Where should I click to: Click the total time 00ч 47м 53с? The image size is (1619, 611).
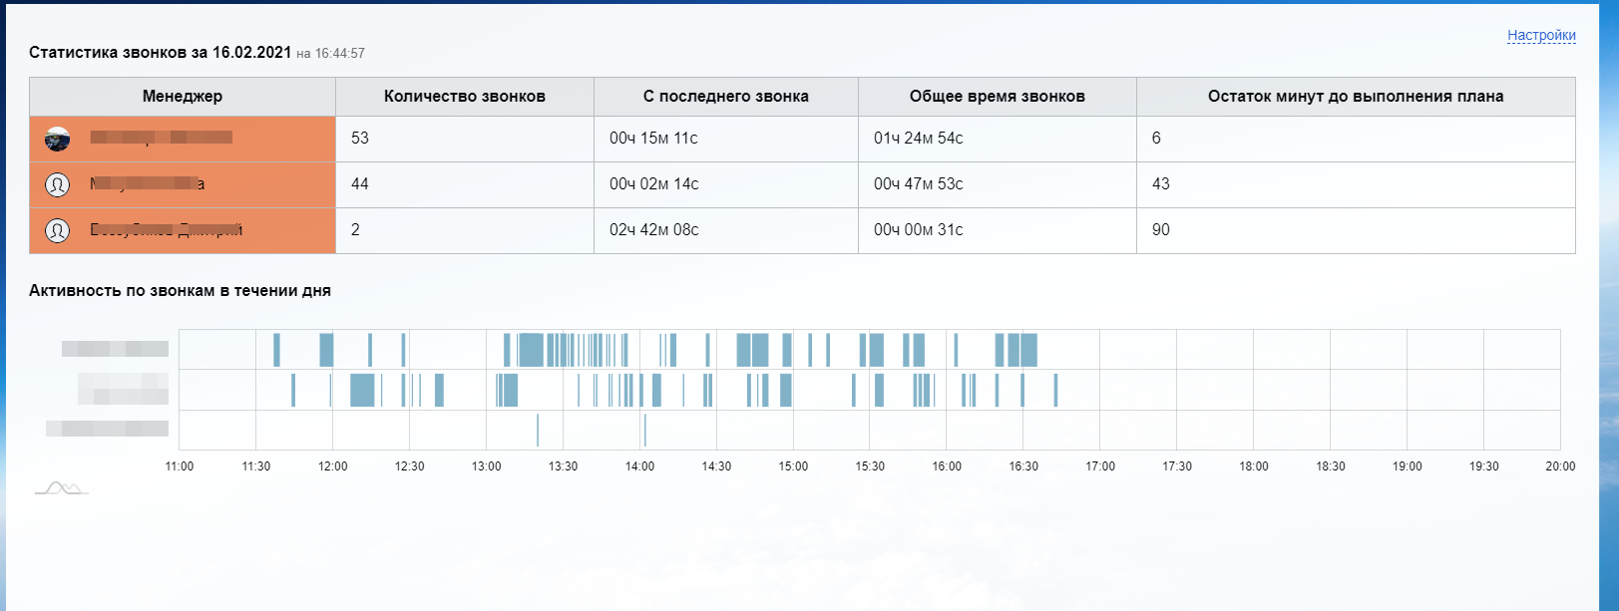[x=919, y=184]
